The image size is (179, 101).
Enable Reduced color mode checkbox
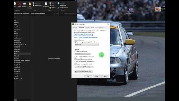(75, 51)
